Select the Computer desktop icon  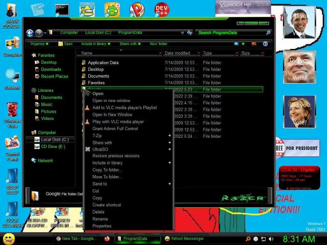[x=12, y=47]
